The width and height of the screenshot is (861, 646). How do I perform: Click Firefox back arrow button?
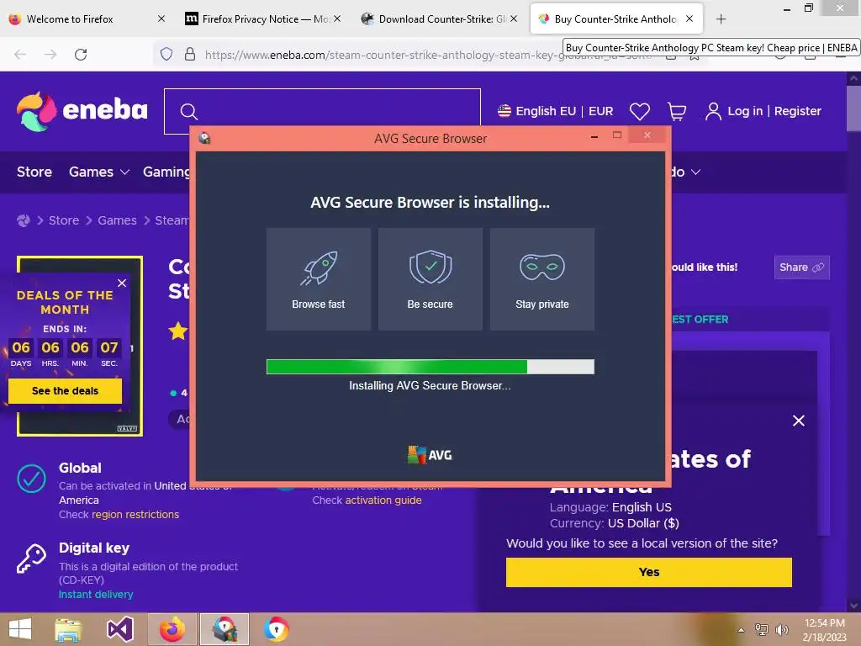[20, 55]
